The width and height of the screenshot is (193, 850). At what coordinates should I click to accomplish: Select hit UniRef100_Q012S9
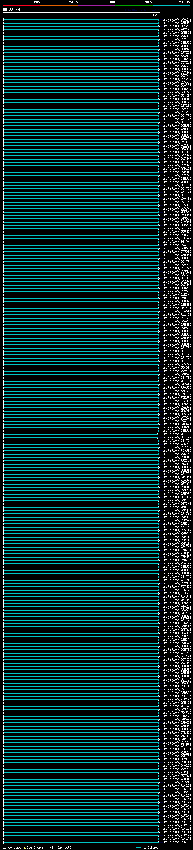[177, 26]
